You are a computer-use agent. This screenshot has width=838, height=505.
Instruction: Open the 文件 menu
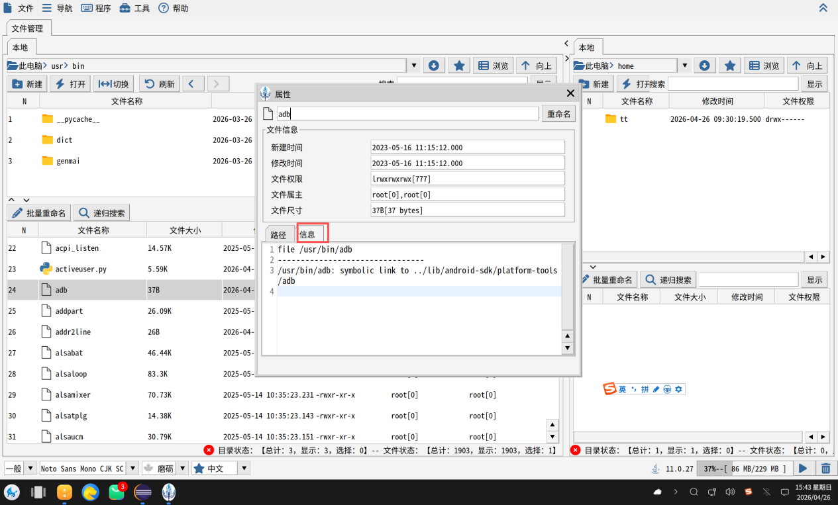[19, 8]
